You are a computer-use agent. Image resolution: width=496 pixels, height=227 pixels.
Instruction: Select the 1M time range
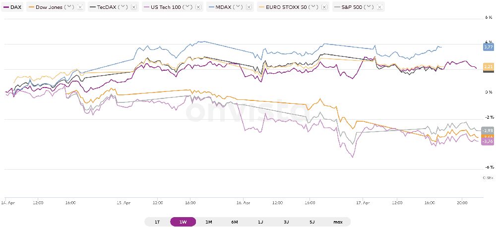209,222
